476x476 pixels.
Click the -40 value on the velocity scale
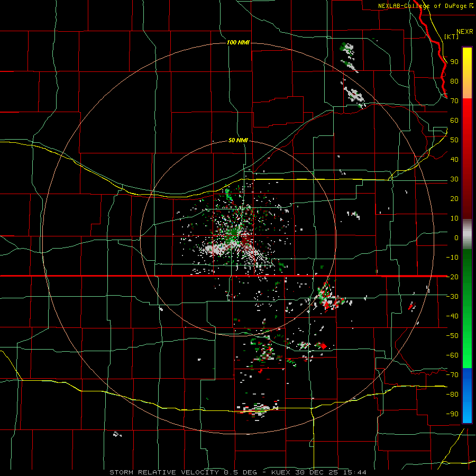pos(452,316)
